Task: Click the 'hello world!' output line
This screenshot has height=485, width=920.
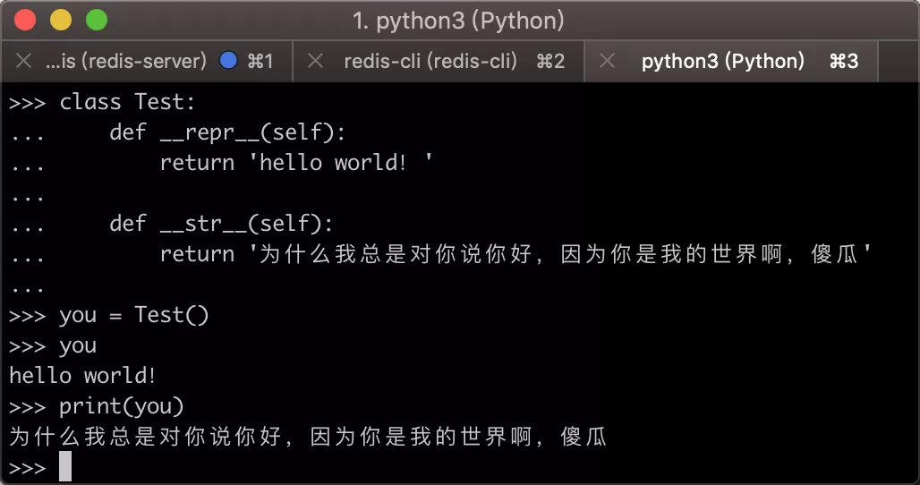Action: coord(83,376)
